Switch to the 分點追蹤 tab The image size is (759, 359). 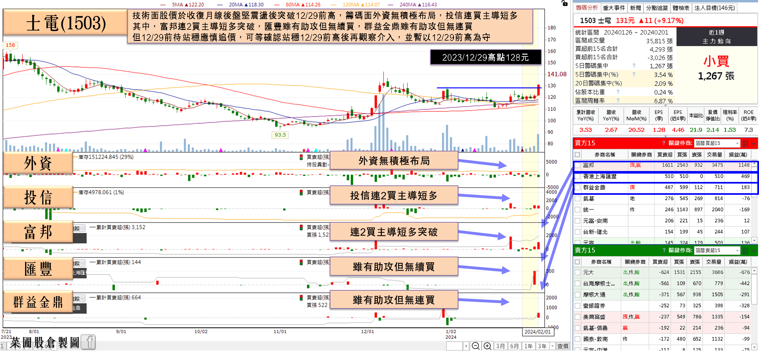coord(657,8)
